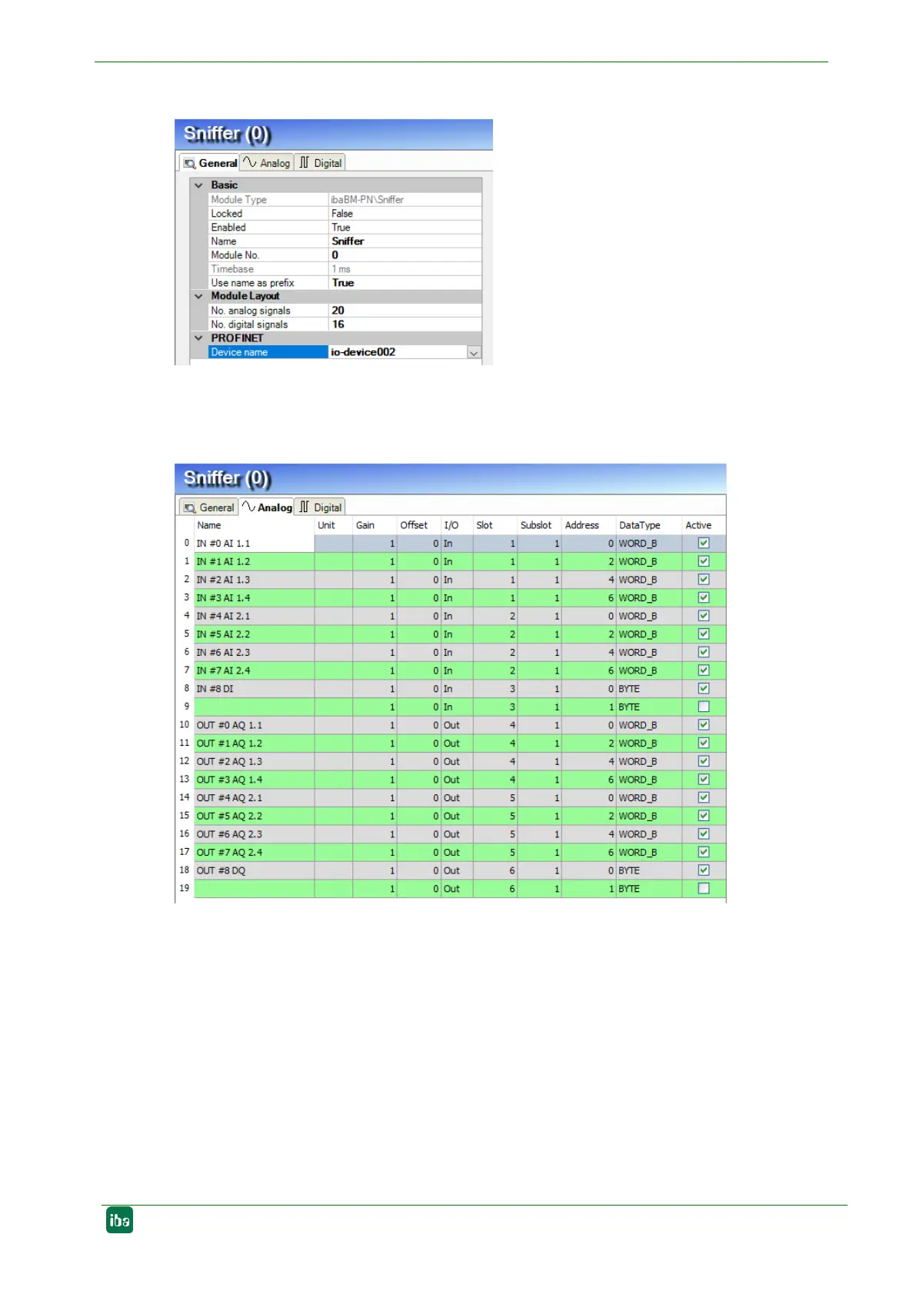Collapse the Basic property group
Screen dimensions: 916x1294
tap(198, 185)
